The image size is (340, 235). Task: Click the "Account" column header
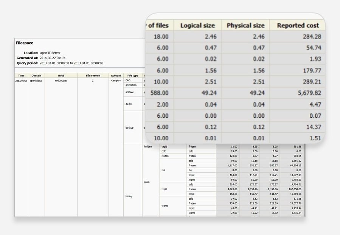[116, 75]
